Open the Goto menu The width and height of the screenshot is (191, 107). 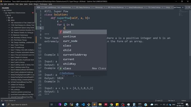[26, 4]
